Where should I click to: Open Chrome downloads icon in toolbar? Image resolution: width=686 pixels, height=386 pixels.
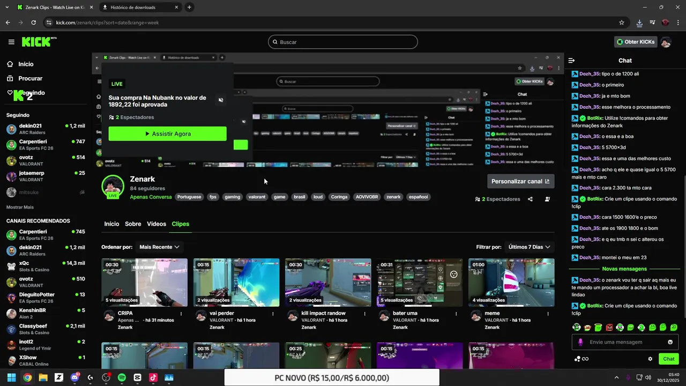coord(639,23)
